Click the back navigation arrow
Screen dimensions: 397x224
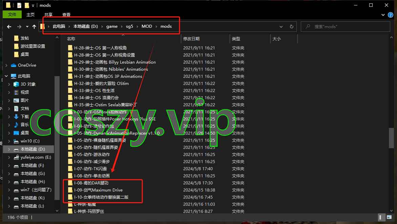9,27
